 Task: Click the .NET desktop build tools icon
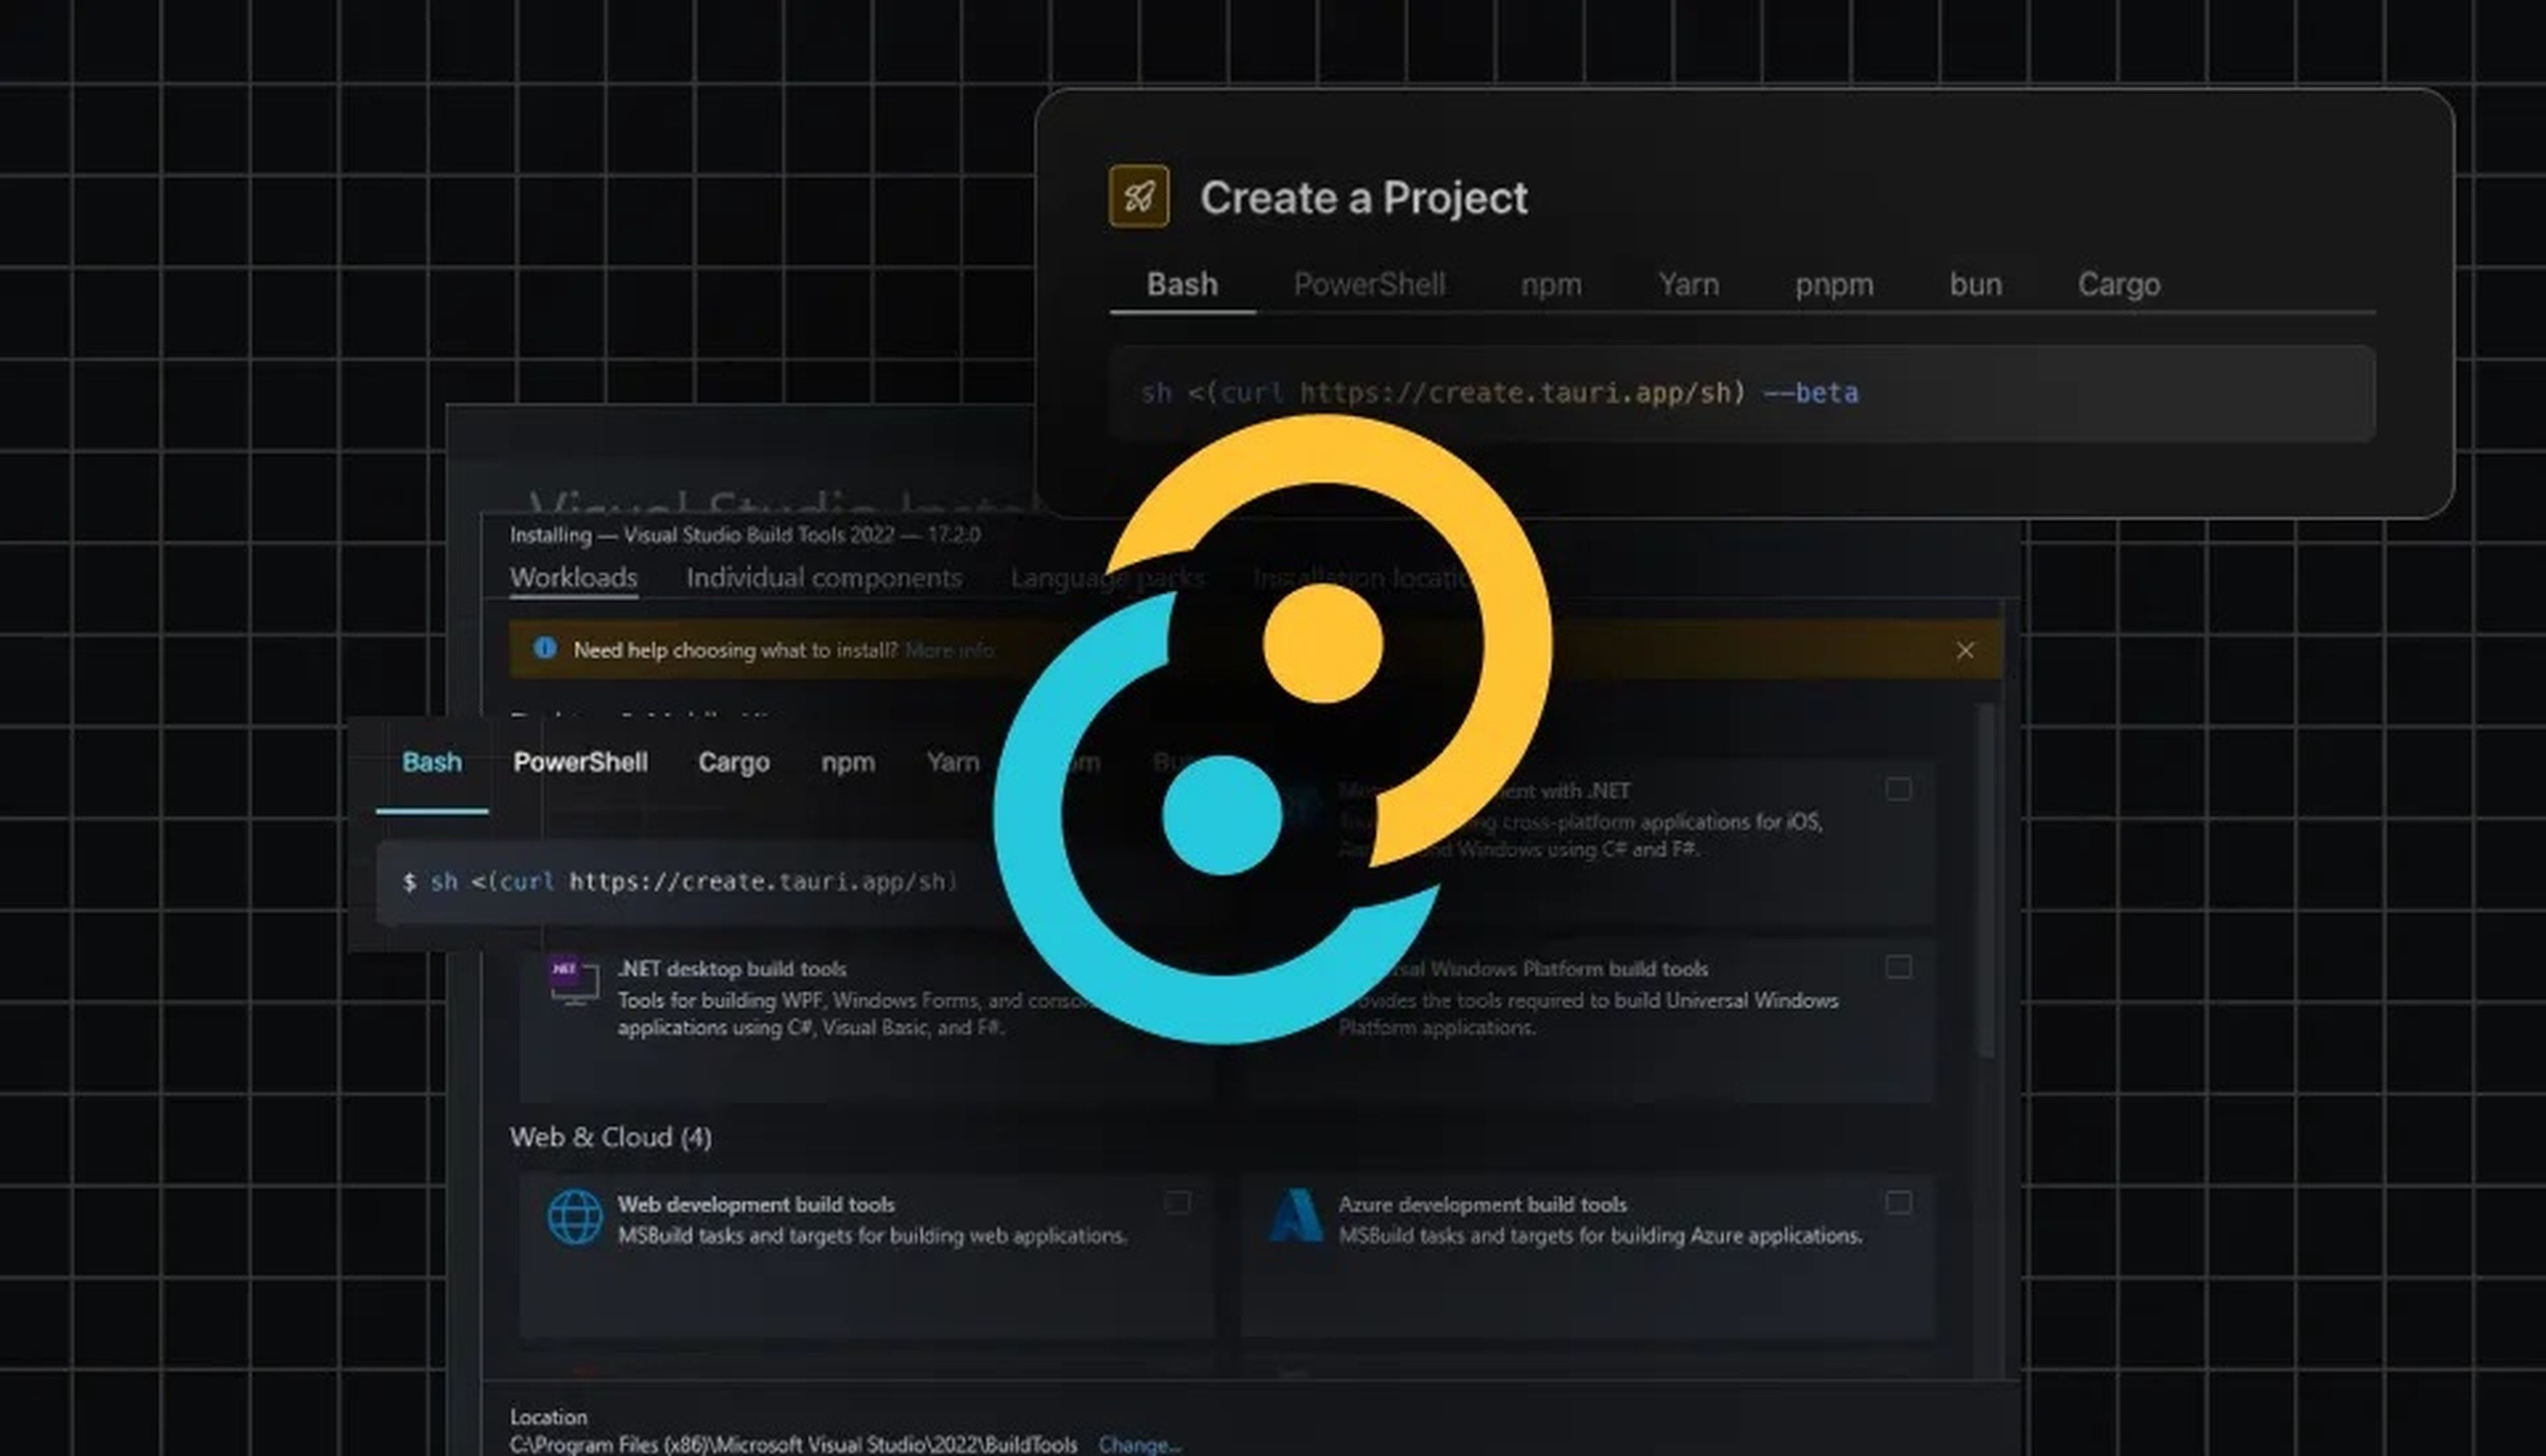pyautogui.click(x=573, y=981)
